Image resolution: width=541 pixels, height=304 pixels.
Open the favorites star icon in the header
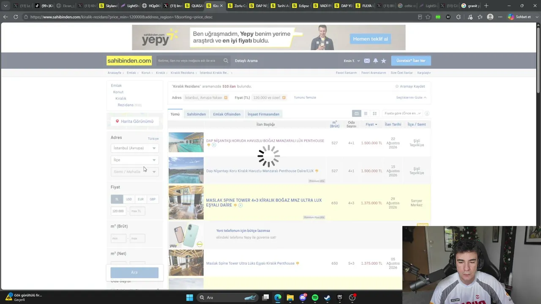[383, 61]
